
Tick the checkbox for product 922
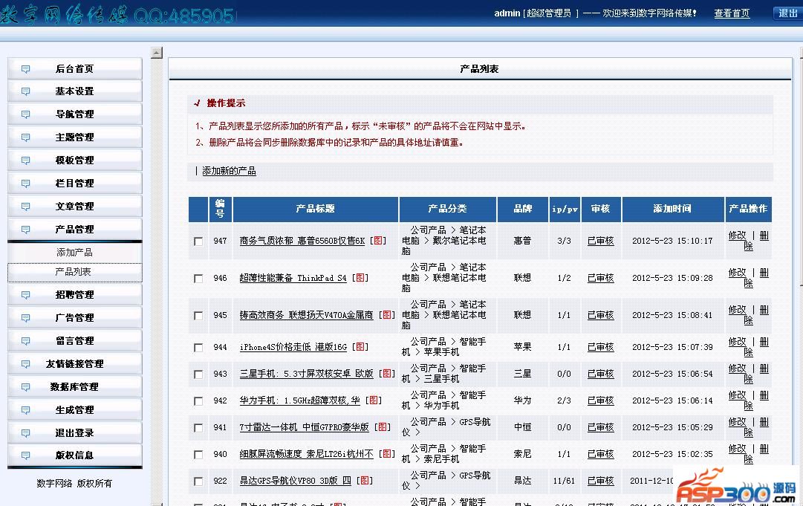[198, 481]
